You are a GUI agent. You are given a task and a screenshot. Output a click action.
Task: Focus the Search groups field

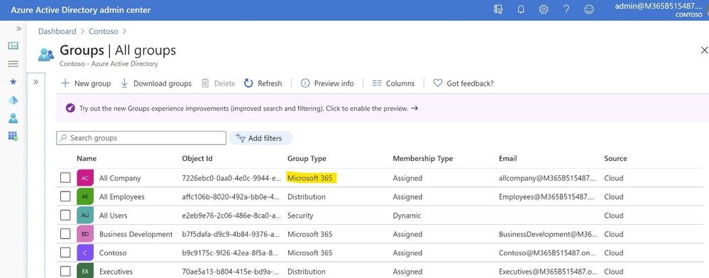coord(141,138)
